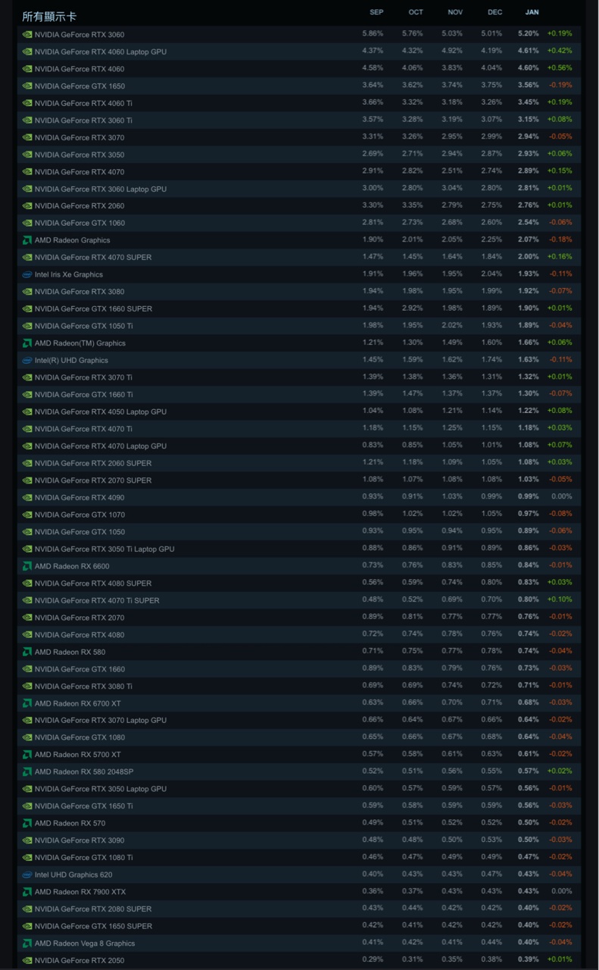Click AMD icon beside Radeon RX 7900 XTX

(27, 892)
